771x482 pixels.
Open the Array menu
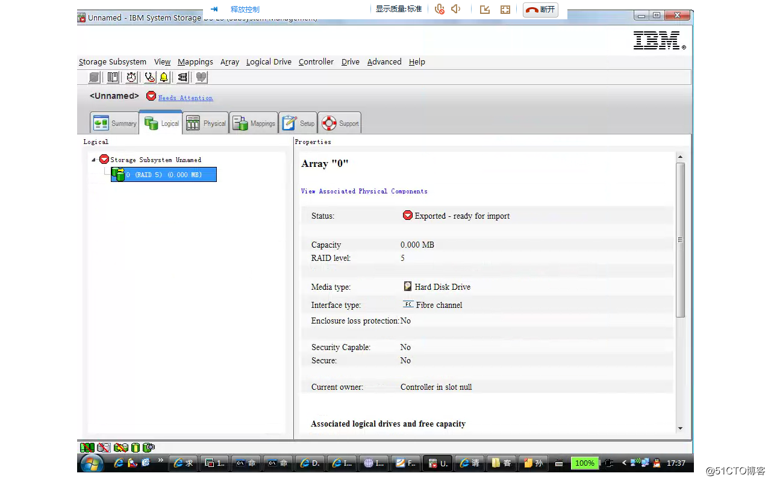[229, 61]
